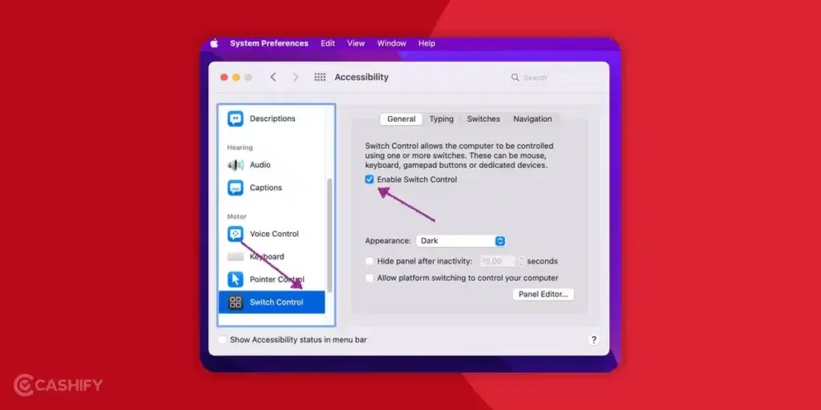This screenshot has height=410, width=821.
Task: Open Switch Control text row
Action: pos(277,302)
